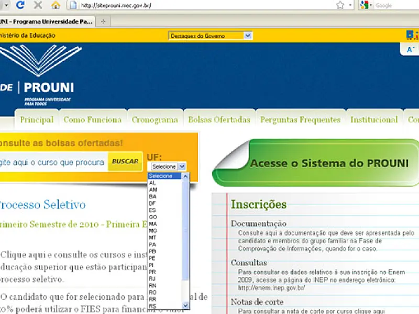Select PA in the UF list
This screenshot has width=419, height=314.
tap(165, 244)
